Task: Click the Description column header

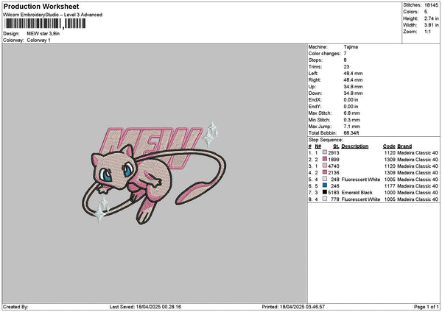Action: click(354, 146)
